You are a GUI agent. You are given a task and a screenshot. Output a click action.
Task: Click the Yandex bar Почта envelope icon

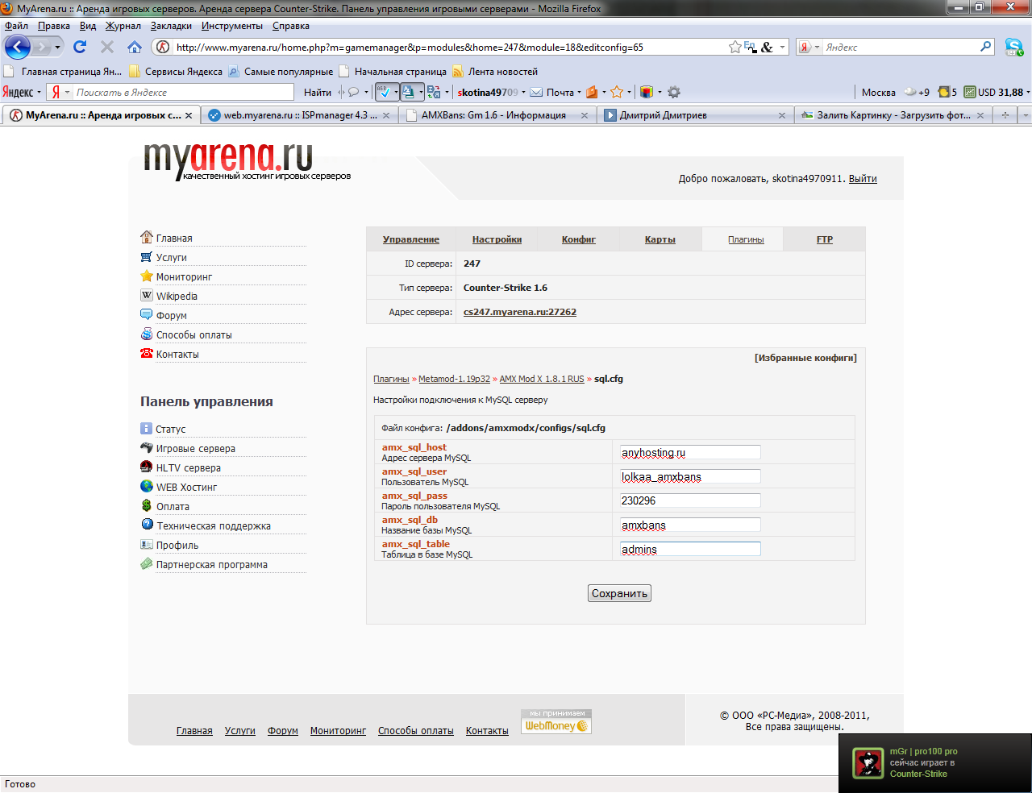[x=536, y=92]
